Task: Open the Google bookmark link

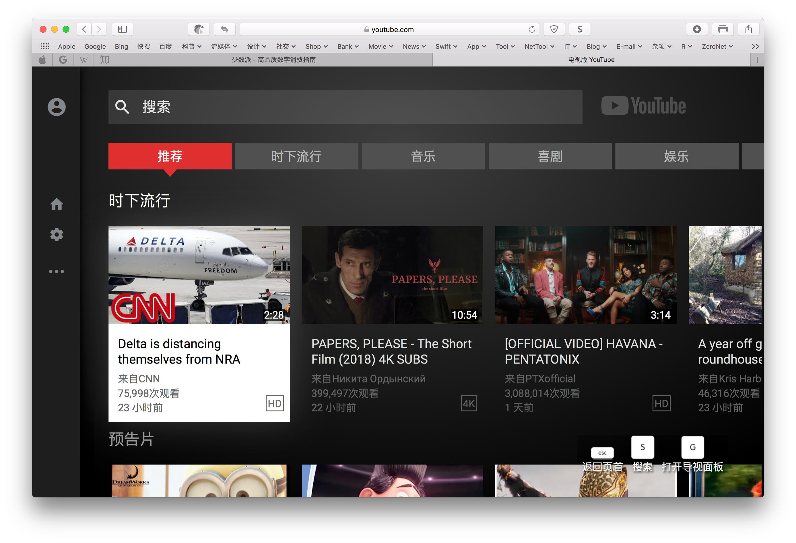Action: tap(95, 46)
